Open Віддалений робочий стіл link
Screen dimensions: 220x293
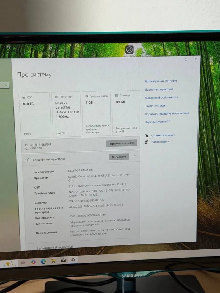coord(161,97)
